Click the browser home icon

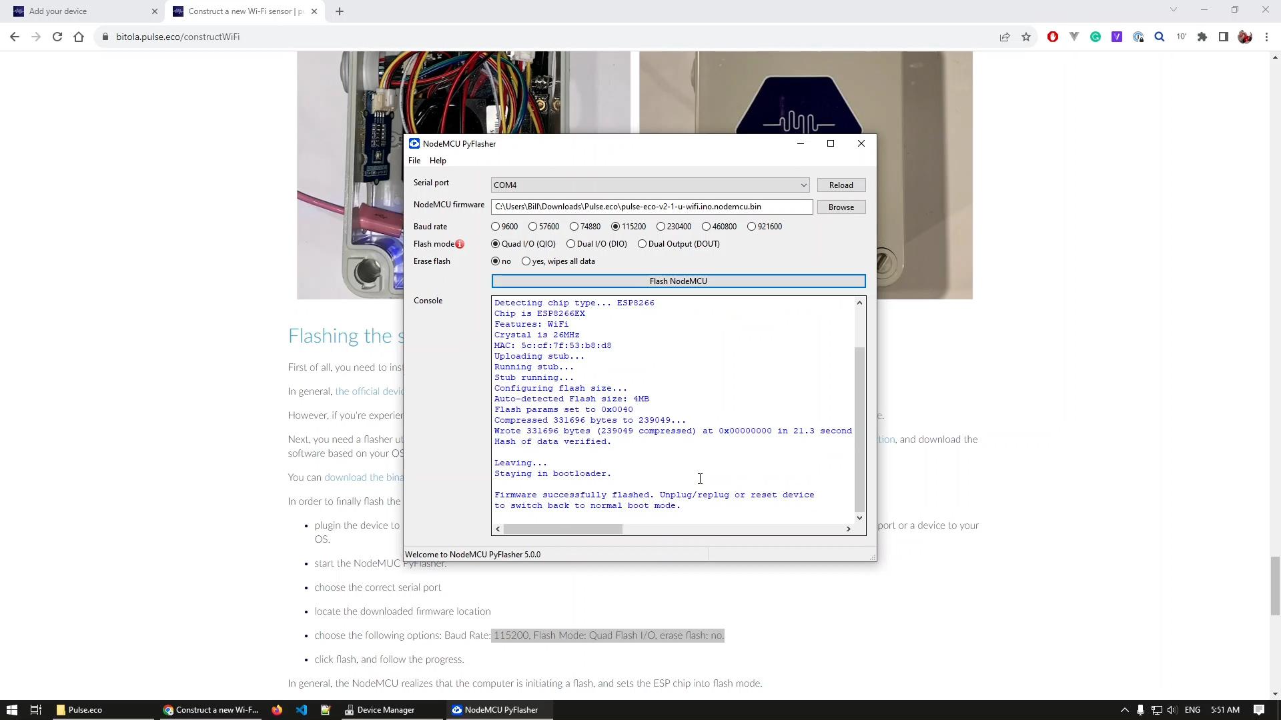79,37
